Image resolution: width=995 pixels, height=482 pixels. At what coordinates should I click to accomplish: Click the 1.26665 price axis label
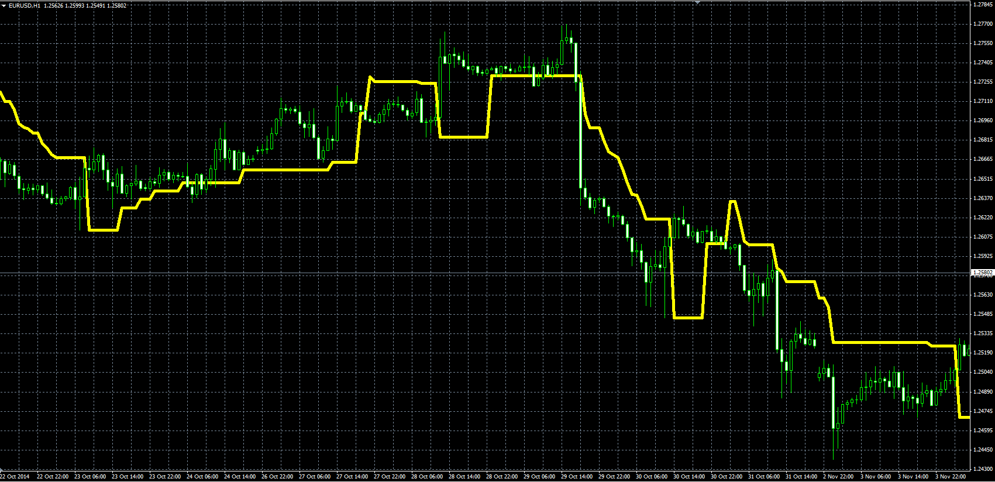(983, 159)
